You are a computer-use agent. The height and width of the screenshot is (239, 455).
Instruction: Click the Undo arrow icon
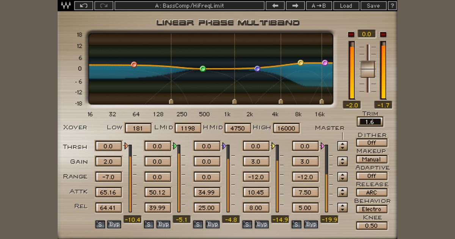pyautogui.click(x=83, y=5)
